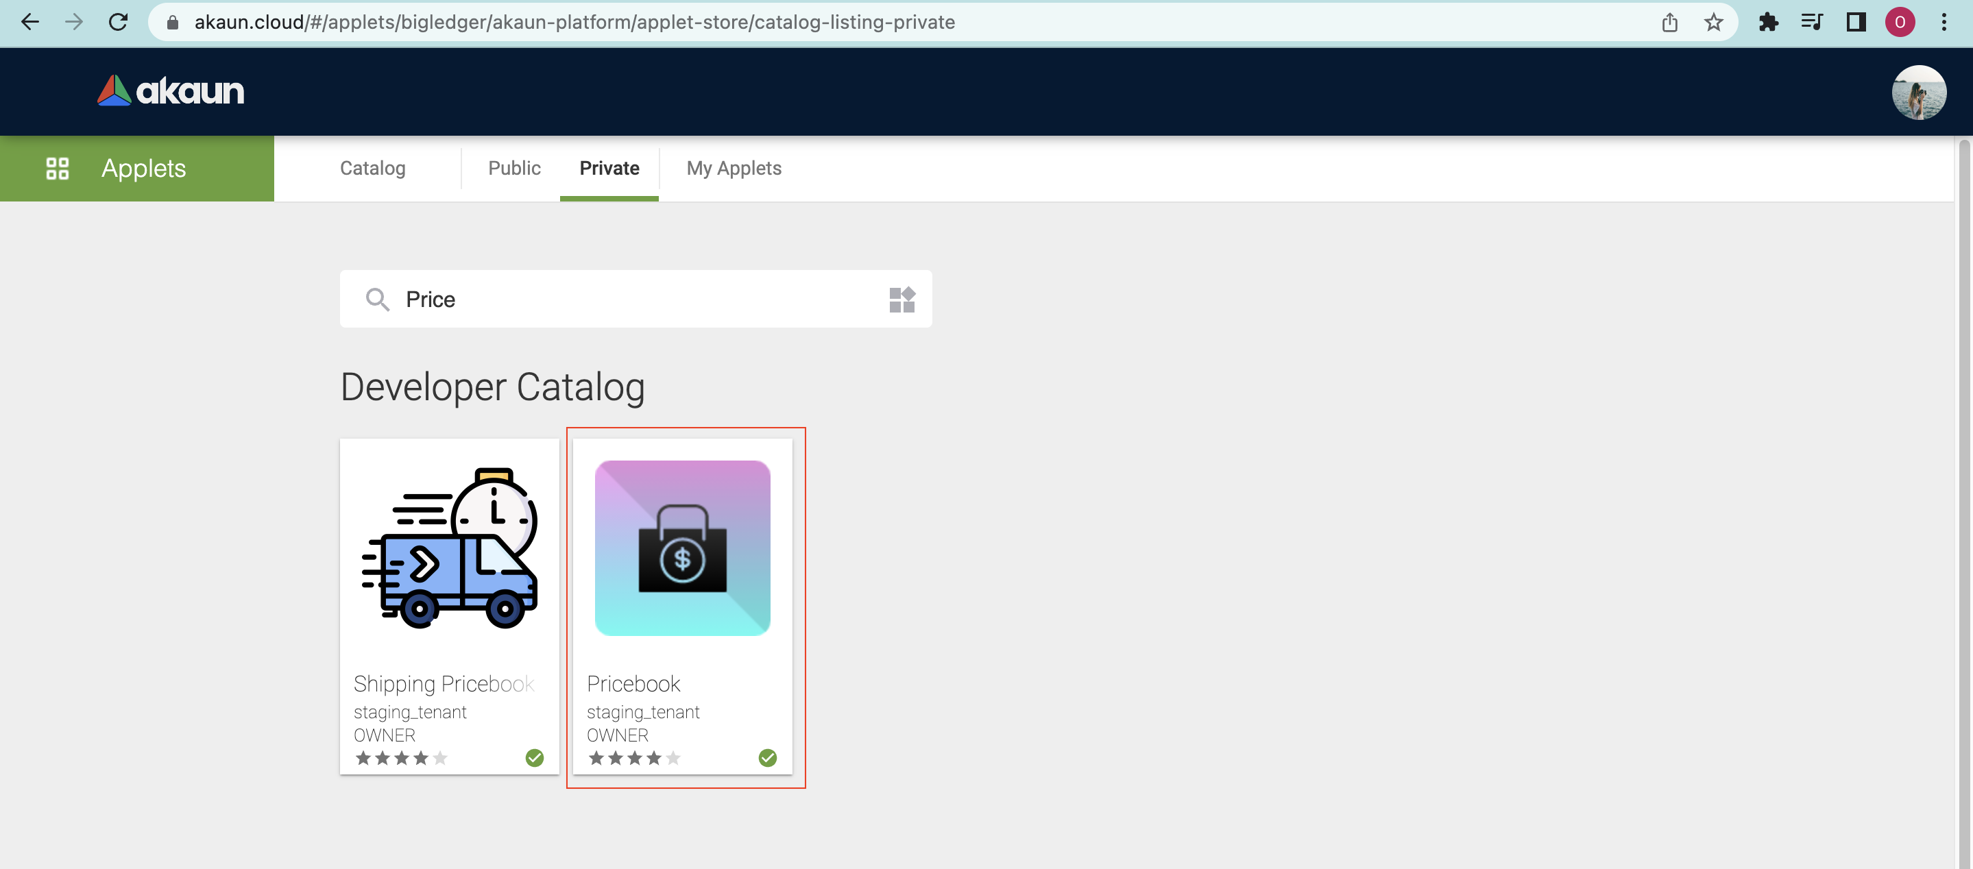Image resolution: width=1973 pixels, height=869 pixels.
Task: Open the Catalog tab
Action: pos(372,169)
